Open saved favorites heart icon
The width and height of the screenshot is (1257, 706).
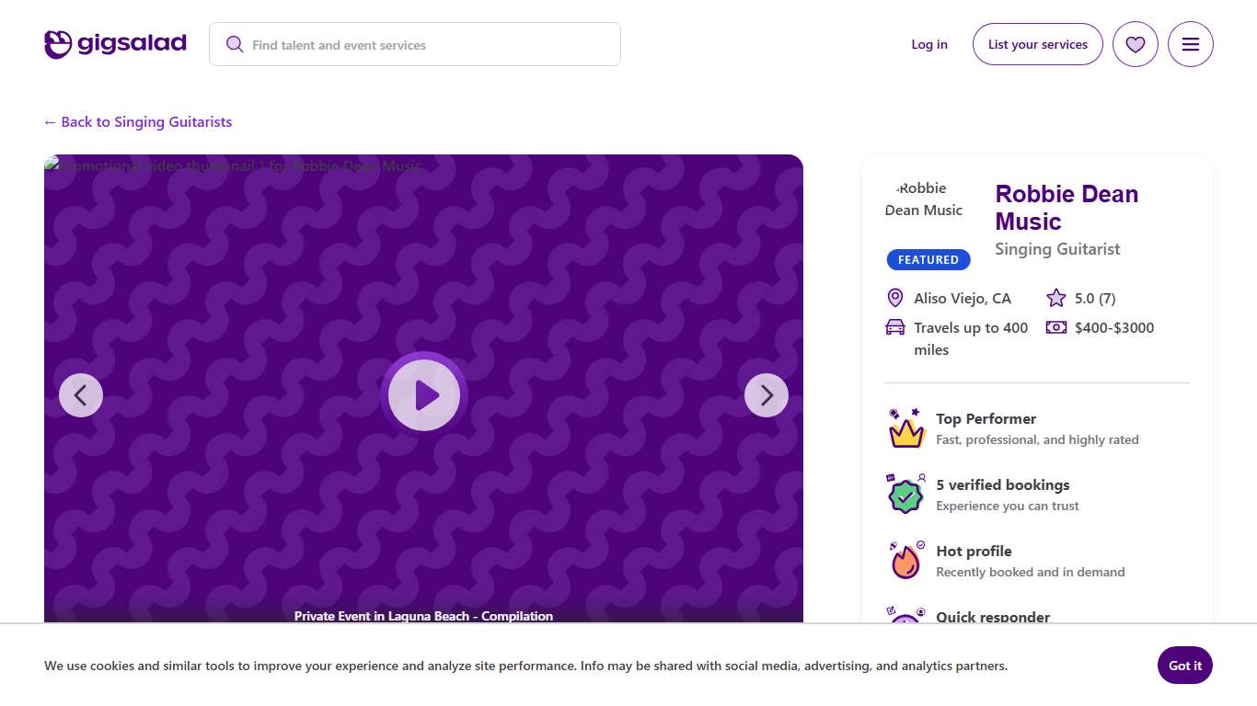pyautogui.click(x=1135, y=44)
